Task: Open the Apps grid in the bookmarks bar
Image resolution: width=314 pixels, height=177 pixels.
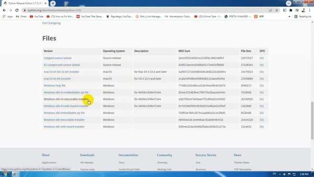Action: point(8,16)
